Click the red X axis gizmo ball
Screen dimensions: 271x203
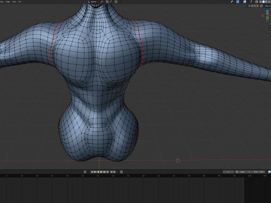click(x=263, y=16)
